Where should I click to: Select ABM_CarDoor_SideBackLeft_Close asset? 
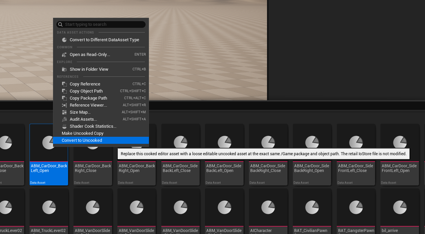click(181, 155)
